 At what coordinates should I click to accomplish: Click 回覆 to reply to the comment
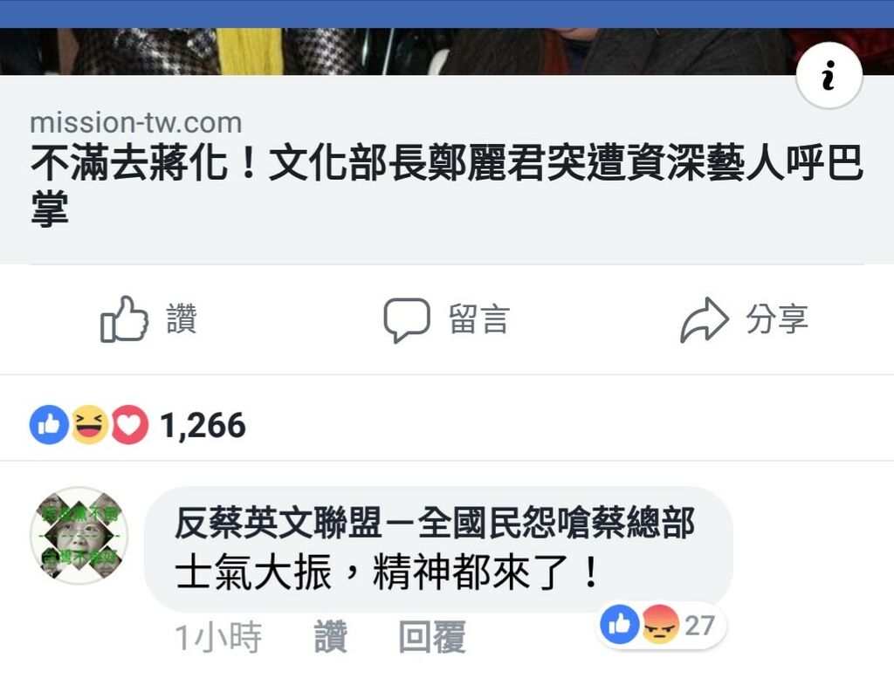(x=432, y=637)
